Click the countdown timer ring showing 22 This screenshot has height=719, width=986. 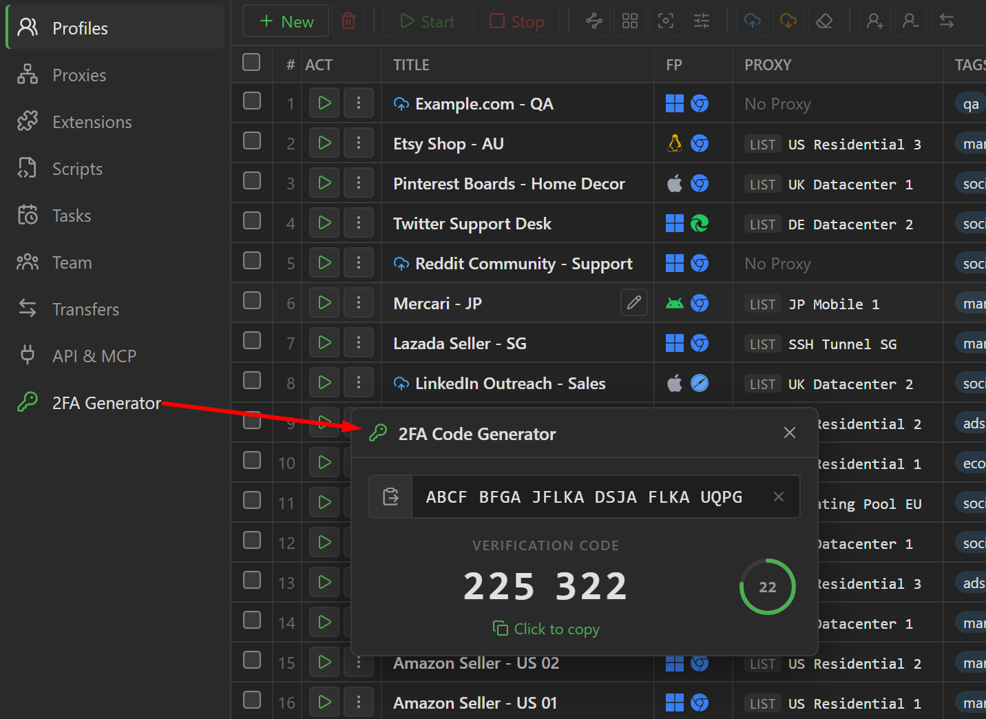click(767, 587)
